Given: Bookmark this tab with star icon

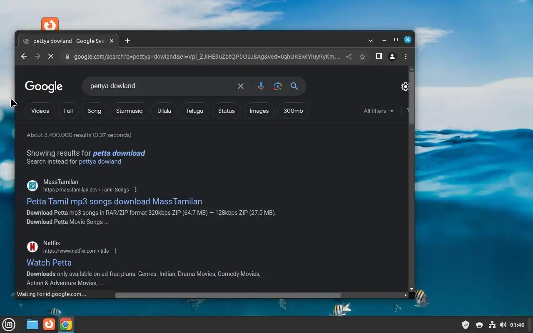Looking at the screenshot, I should click(x=362, y=57).
